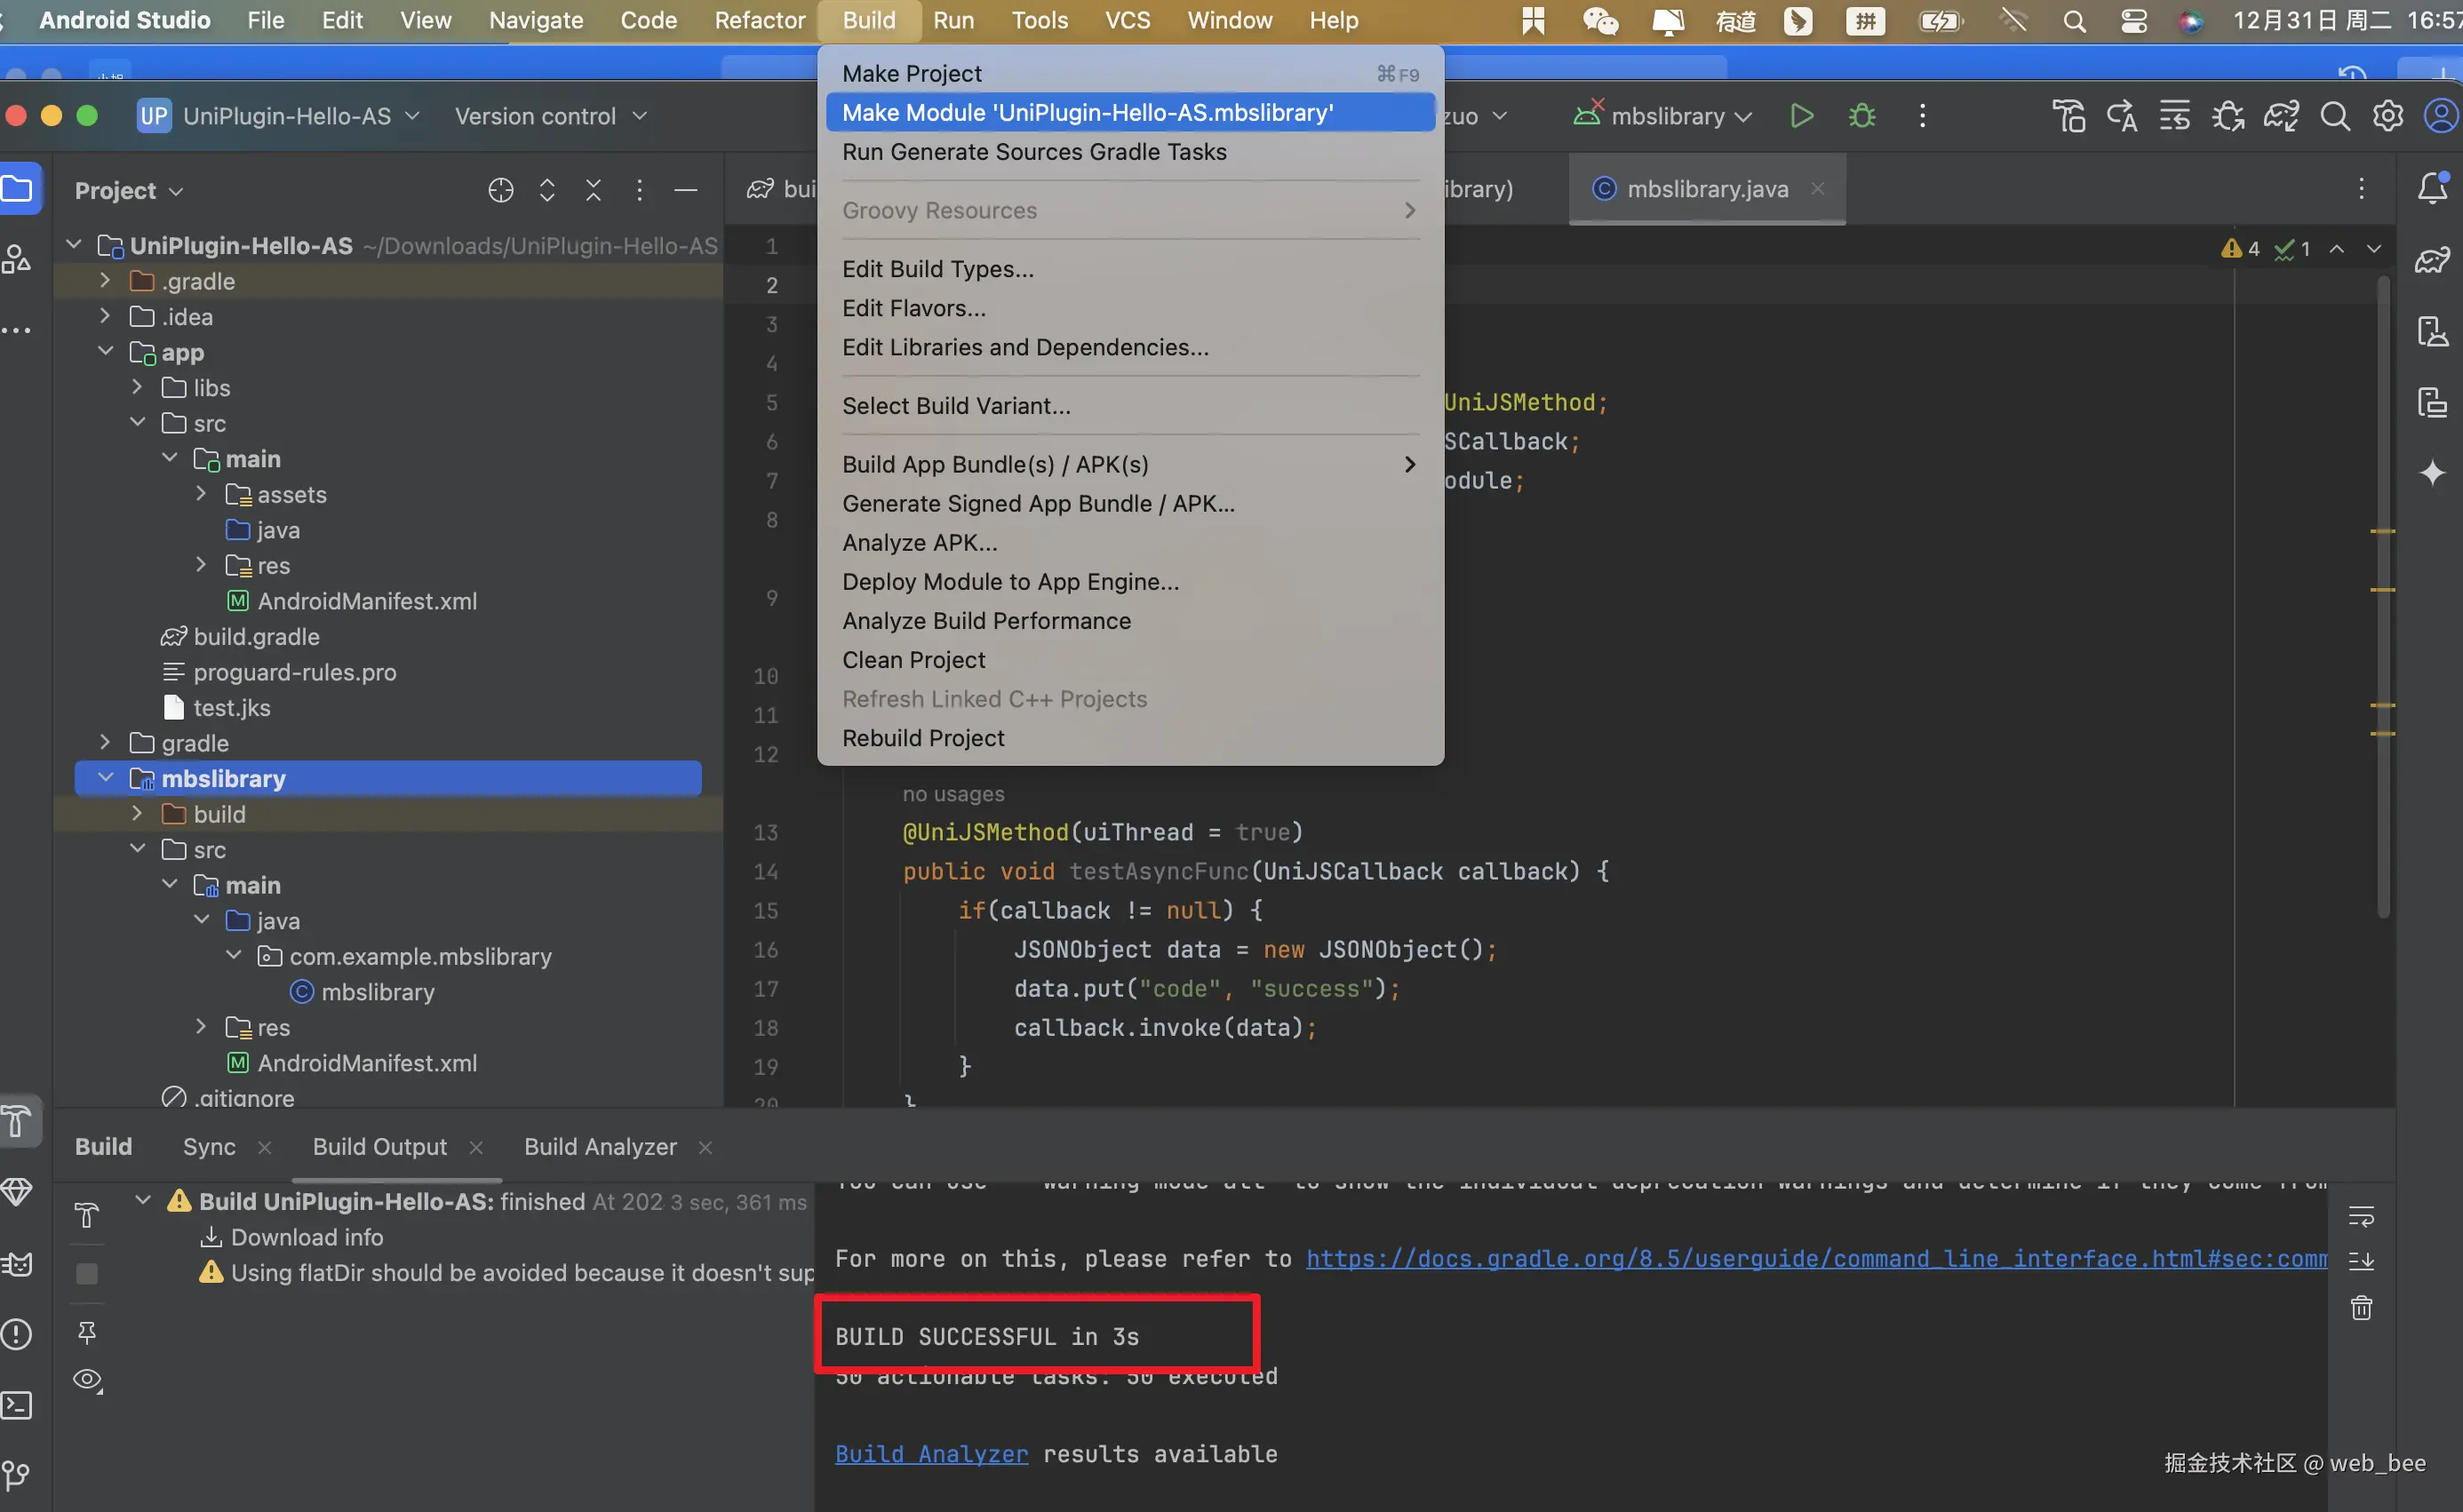The height and width of the screenshot is (1512, 2463).
Task: Open Terminal tool window icon
Action: [x=17, y=1405]
